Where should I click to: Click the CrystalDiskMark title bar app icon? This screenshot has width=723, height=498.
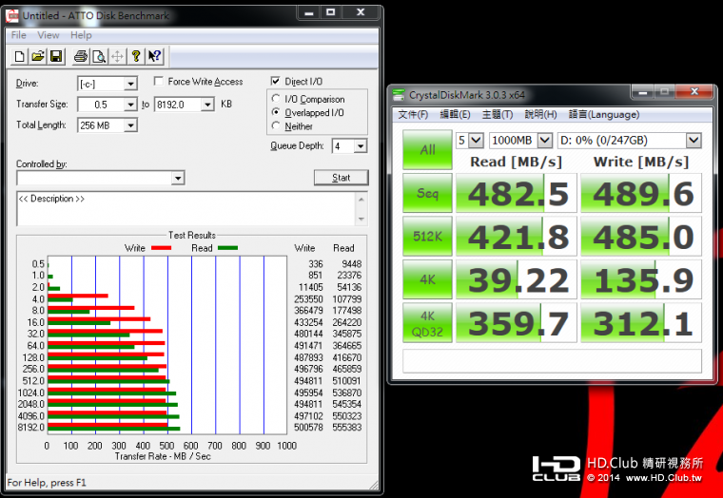tap(399, 95)
